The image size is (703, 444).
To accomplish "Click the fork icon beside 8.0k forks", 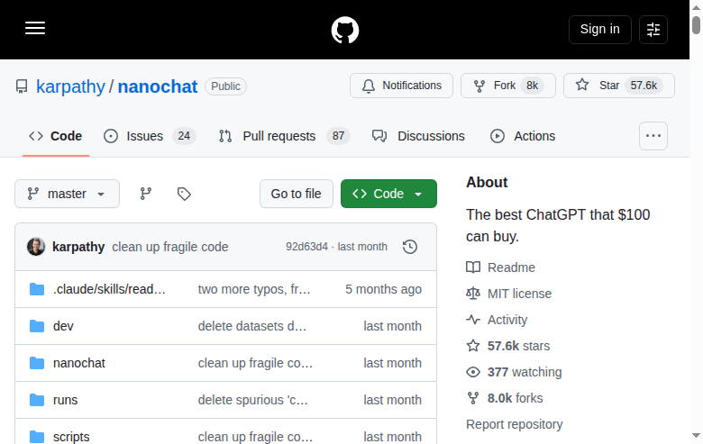I will tap(473, 398).
